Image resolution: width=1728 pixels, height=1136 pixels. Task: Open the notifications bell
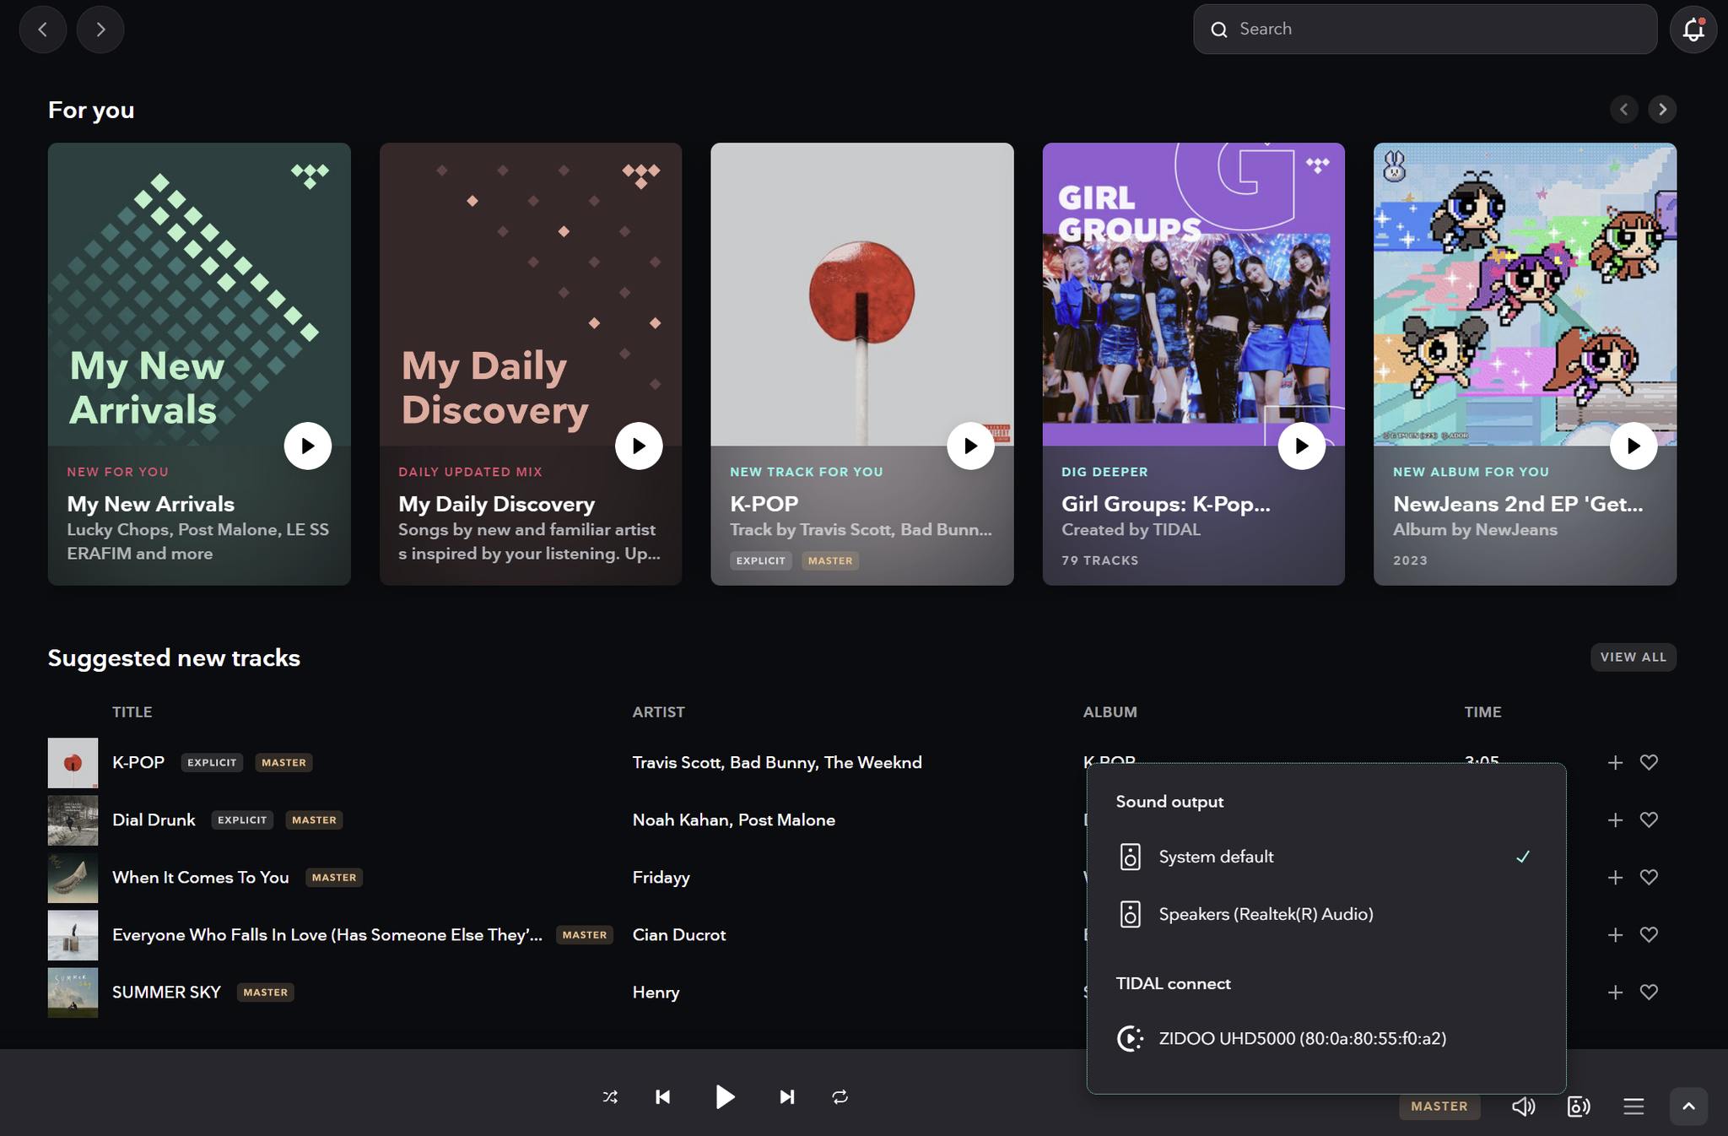coord(1693,30)
